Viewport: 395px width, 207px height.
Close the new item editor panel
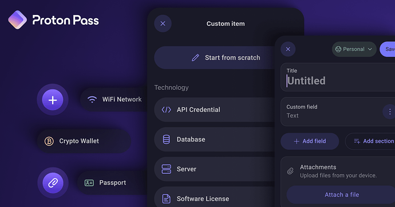(288, 49)
